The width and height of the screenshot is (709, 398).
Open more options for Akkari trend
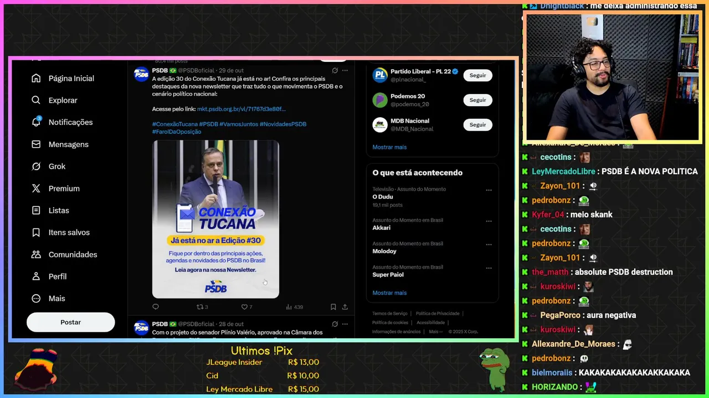pyautogui.click(x=489, y=221)
